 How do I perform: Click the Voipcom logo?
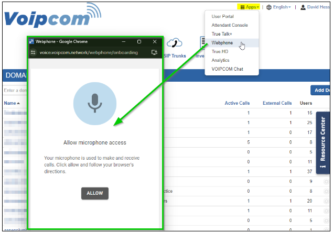[x=52, y=16]
